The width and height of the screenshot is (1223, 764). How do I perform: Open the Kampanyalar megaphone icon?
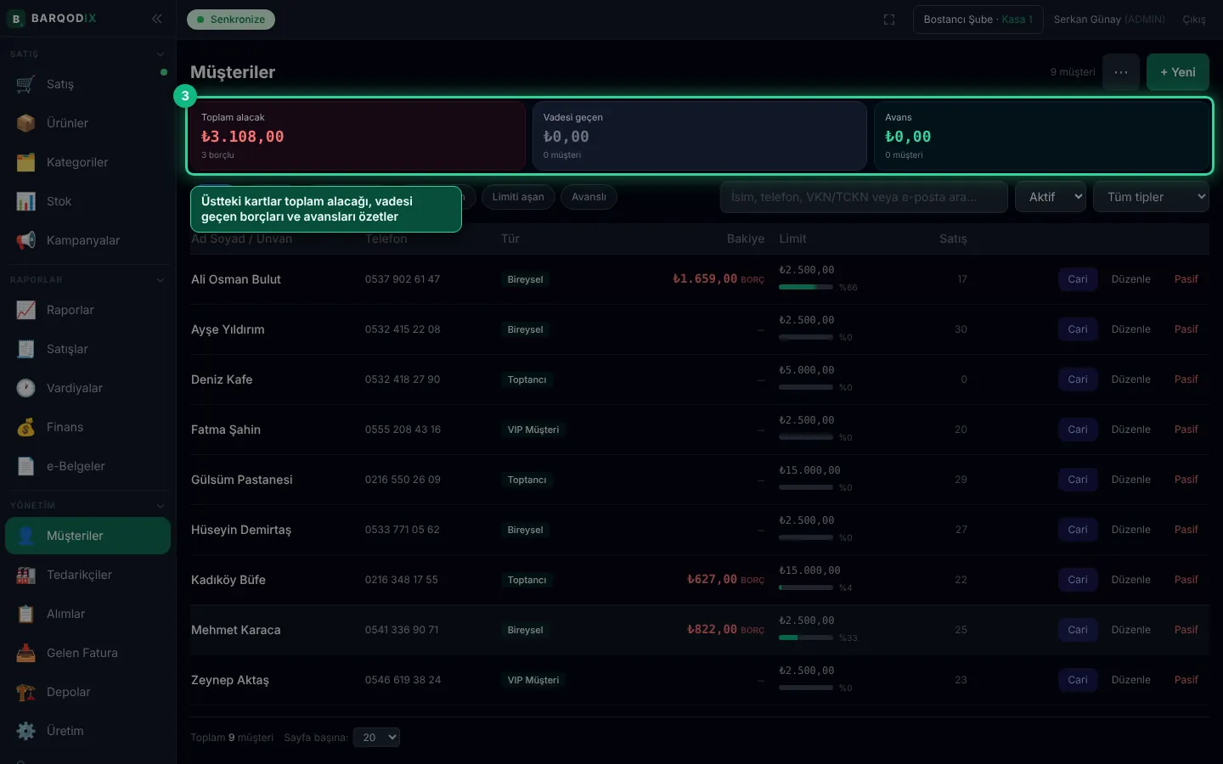pyautogui.click(x=25, y=240)
